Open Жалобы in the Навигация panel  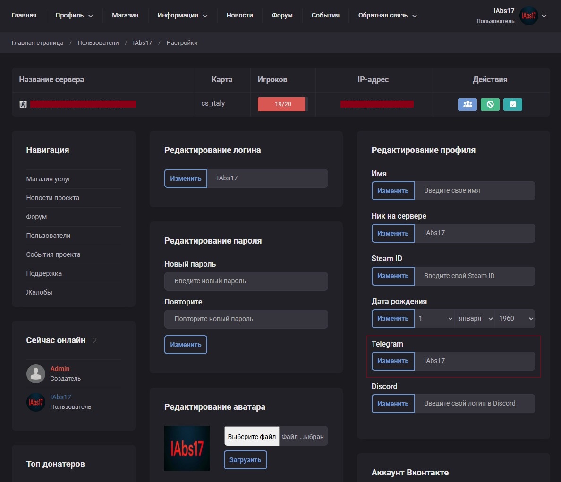[39, 293]
